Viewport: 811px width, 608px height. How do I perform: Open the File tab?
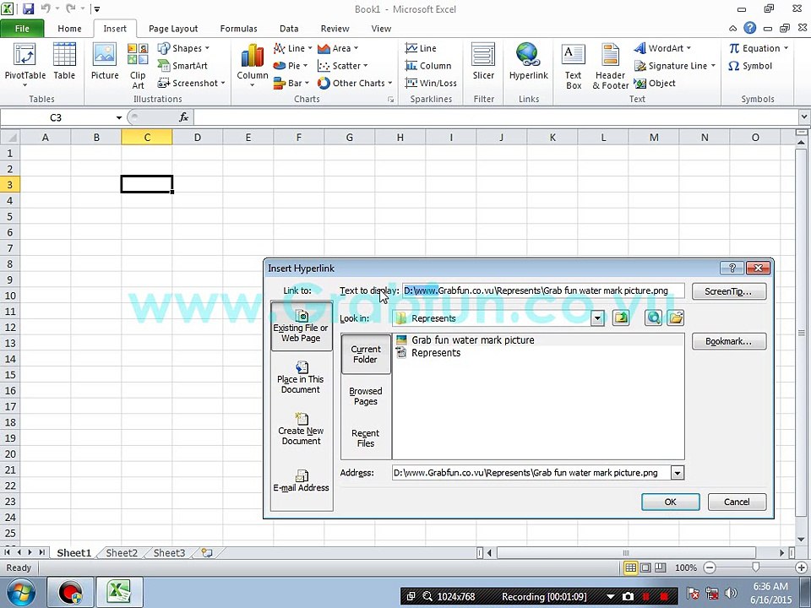22,29
